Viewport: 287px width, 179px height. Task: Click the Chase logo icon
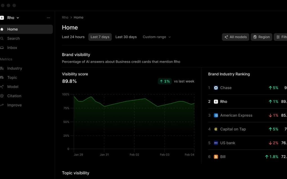216,88
